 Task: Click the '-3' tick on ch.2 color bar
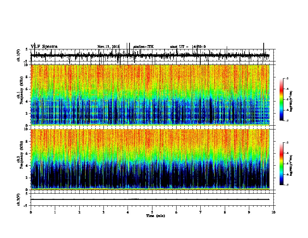[x=287, y=143]
